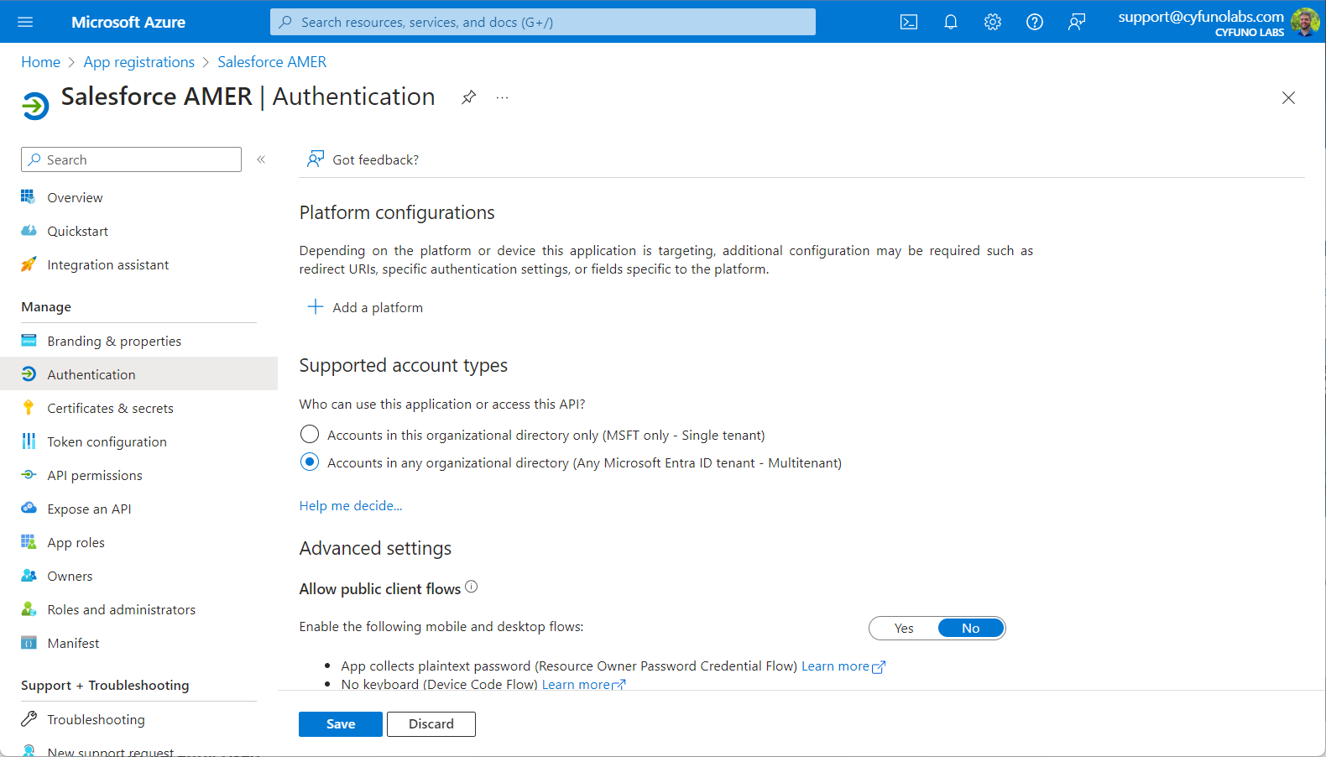This screenshot has height=757, width=1326.
Task: Pin the Authentication blade
Action: pos(469,97)
